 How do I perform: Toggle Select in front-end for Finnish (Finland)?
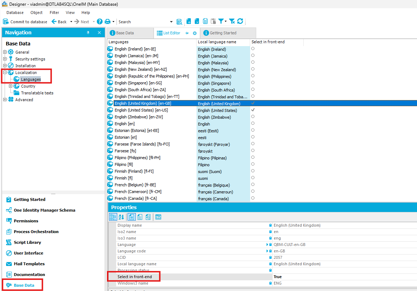[x=253, y=171]
